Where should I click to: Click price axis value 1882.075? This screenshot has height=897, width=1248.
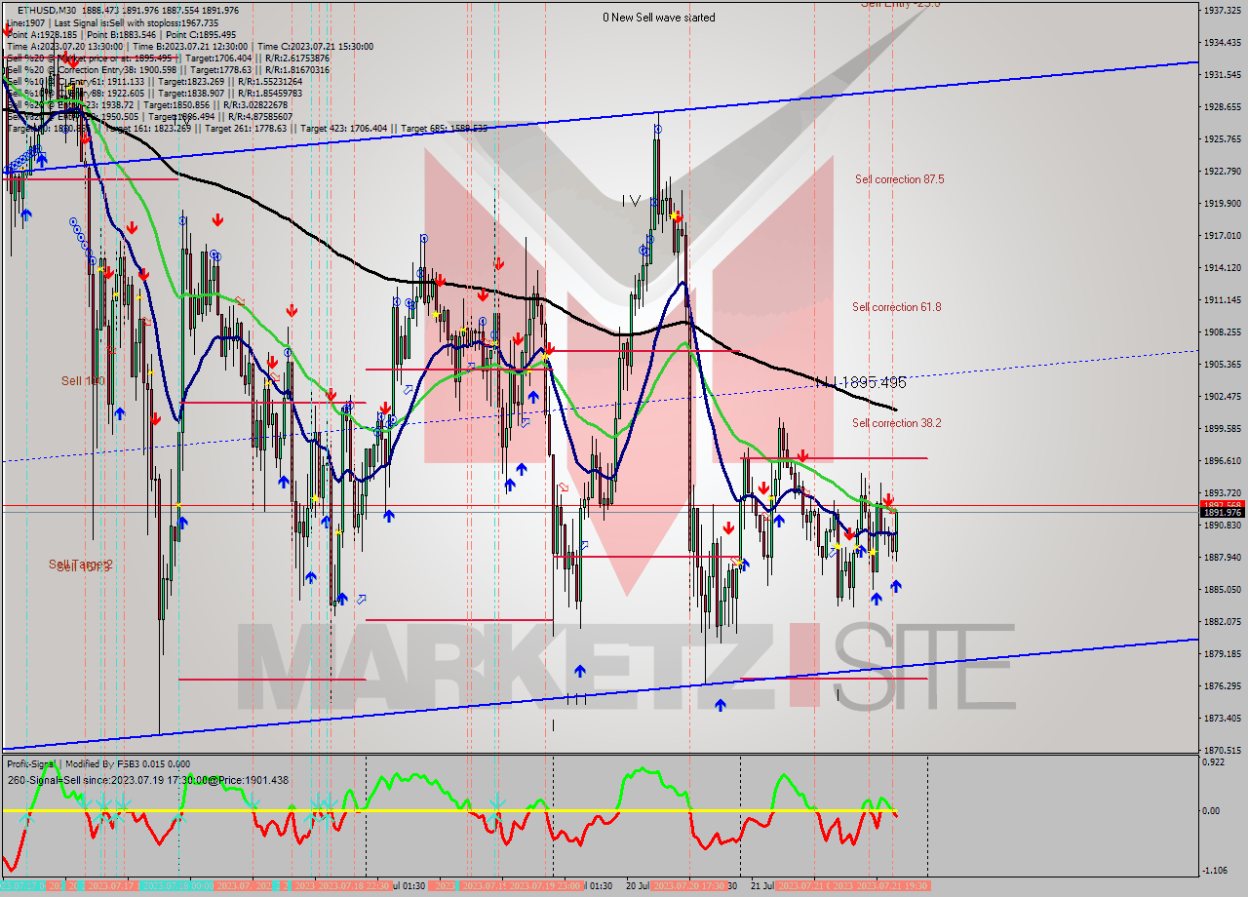(x=1222, y=621)
